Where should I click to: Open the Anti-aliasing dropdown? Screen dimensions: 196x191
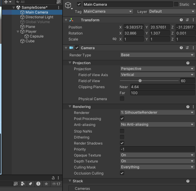[x=158, y=124]
